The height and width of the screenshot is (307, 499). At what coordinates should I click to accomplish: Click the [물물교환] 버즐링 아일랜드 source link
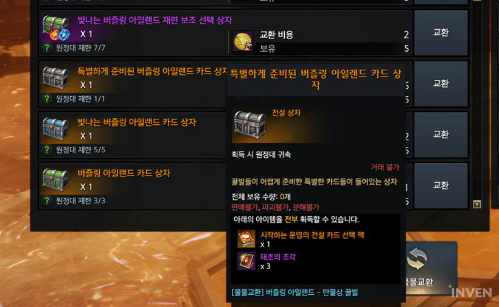(x=295, y=292)
